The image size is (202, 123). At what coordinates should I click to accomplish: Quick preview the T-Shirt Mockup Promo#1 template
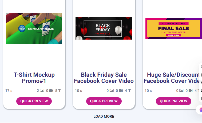(x=34, y=101)
